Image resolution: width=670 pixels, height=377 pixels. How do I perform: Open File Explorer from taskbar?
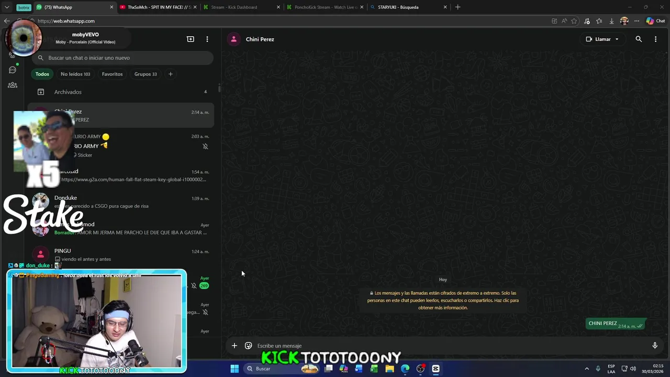[x=389, y=369]
